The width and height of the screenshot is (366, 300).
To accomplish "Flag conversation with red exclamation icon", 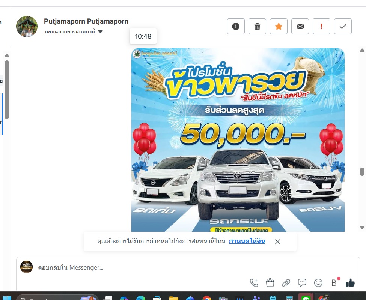I will tap(321, 26).
